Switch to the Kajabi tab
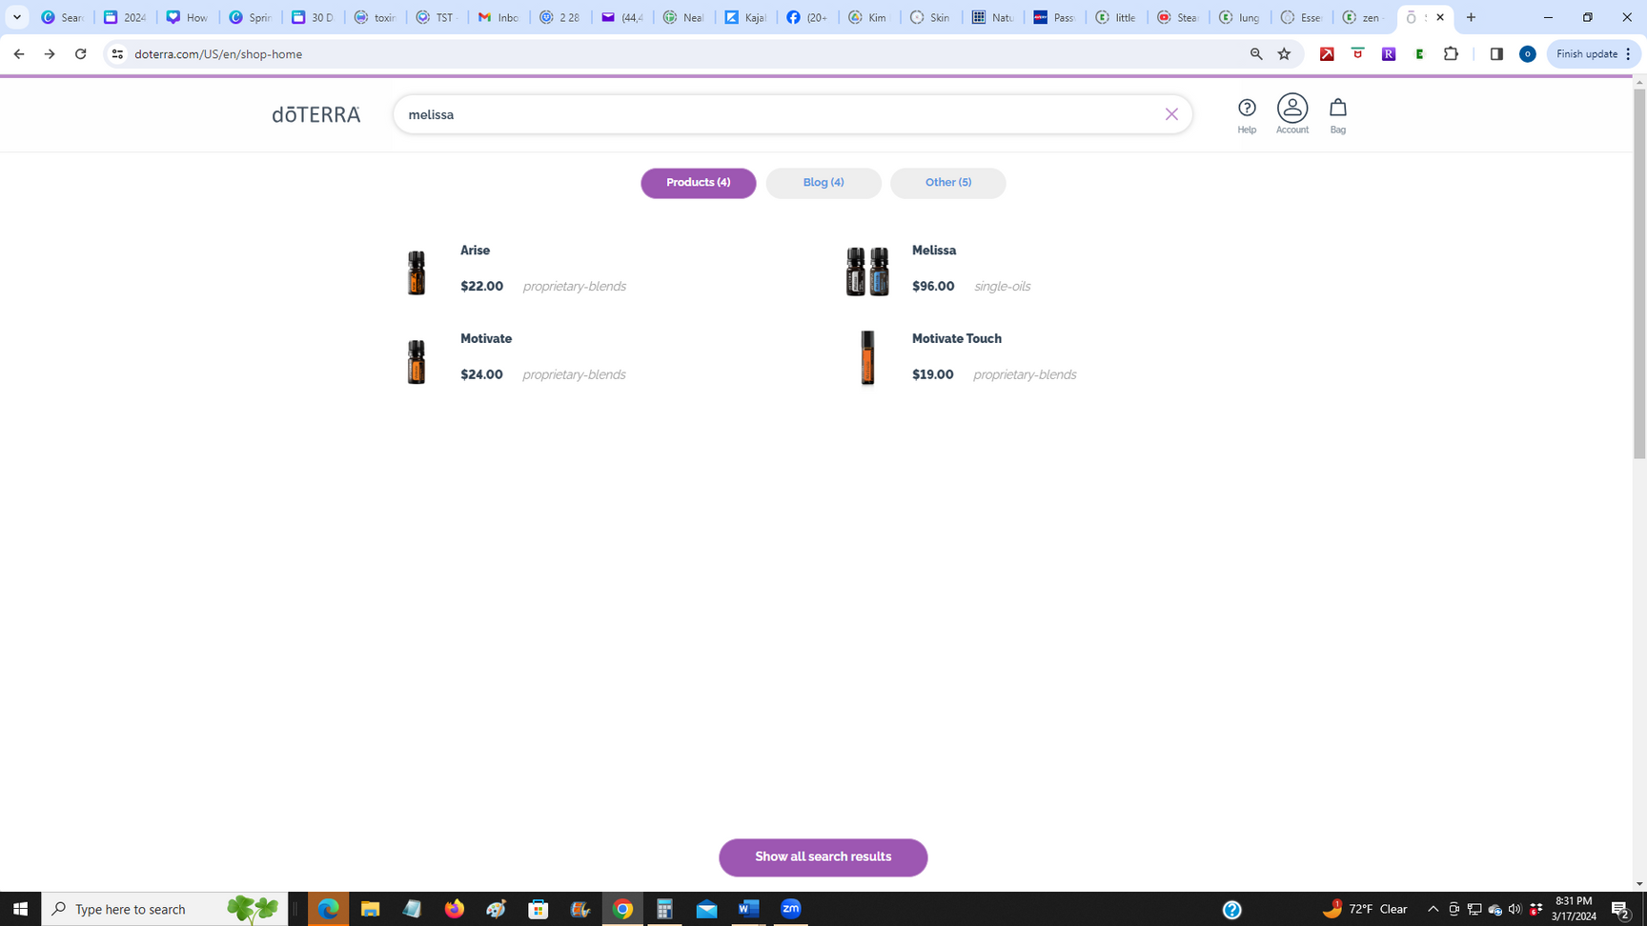Viewport: 1647px width, 926px height. coord(746,17)
